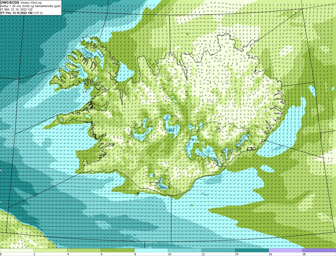Click the scale label "6"
Viewport: 336px width, 256px height.
pos(102,254)
